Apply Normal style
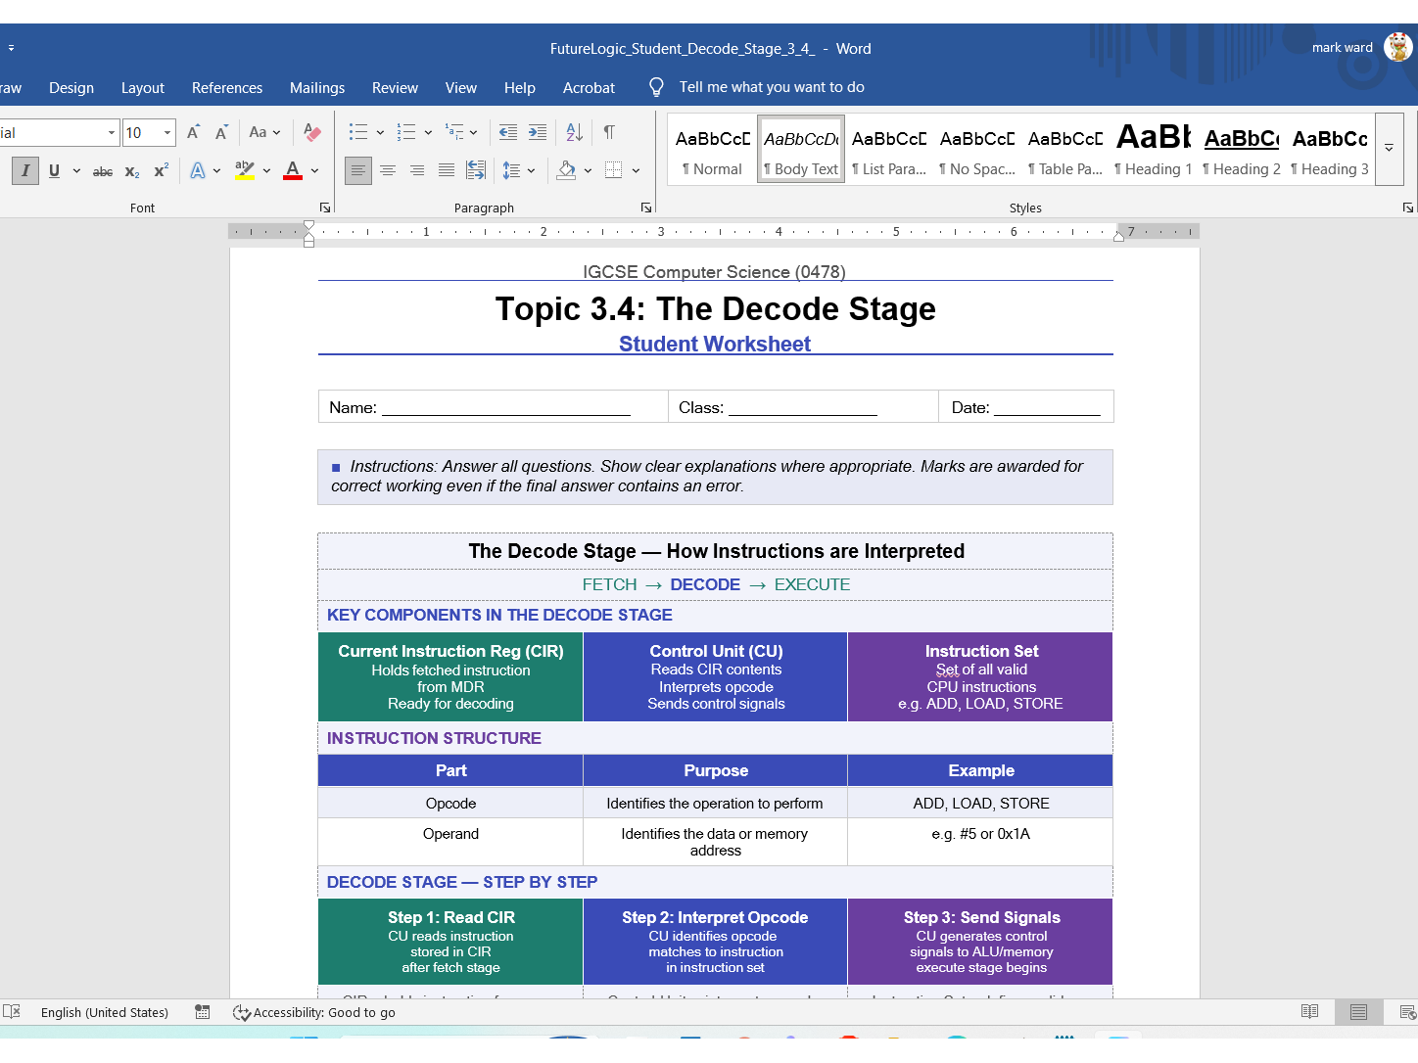The height and width of the screenshot is (1063, 1418). (x=713, y=150)
